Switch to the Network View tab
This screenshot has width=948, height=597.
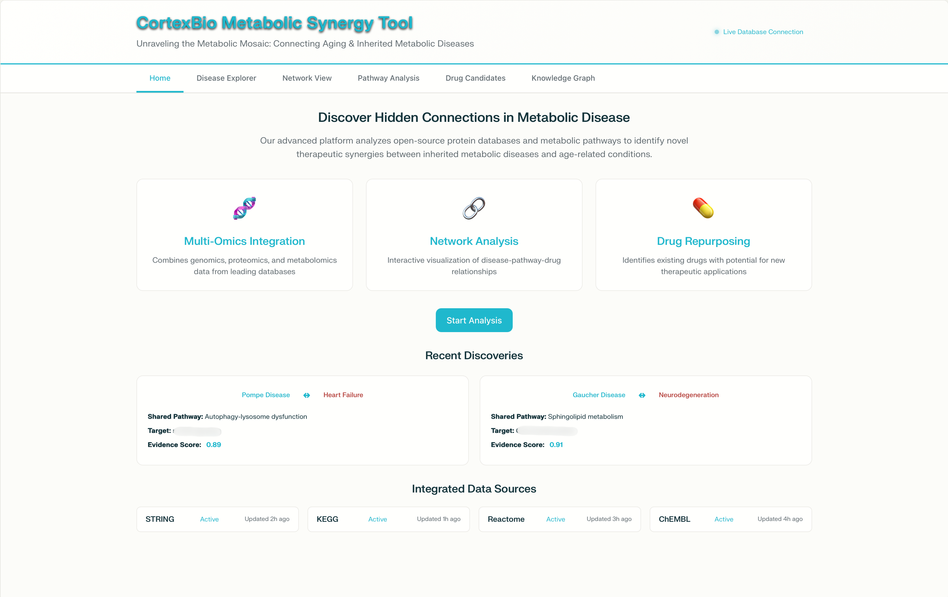tap(307, 78)
